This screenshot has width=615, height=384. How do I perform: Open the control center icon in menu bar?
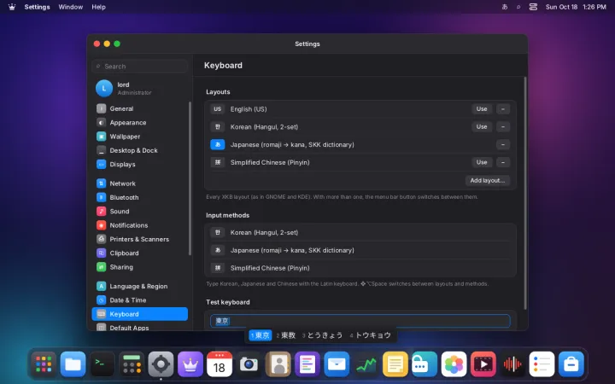[x=533, y=7]
